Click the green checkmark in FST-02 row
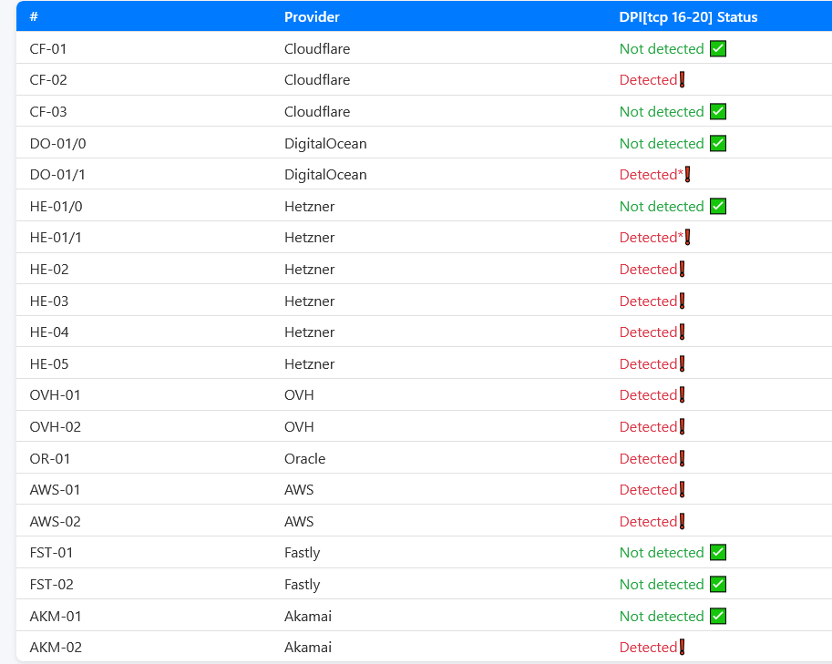This screenshot has width=832, height=664. 718,584
